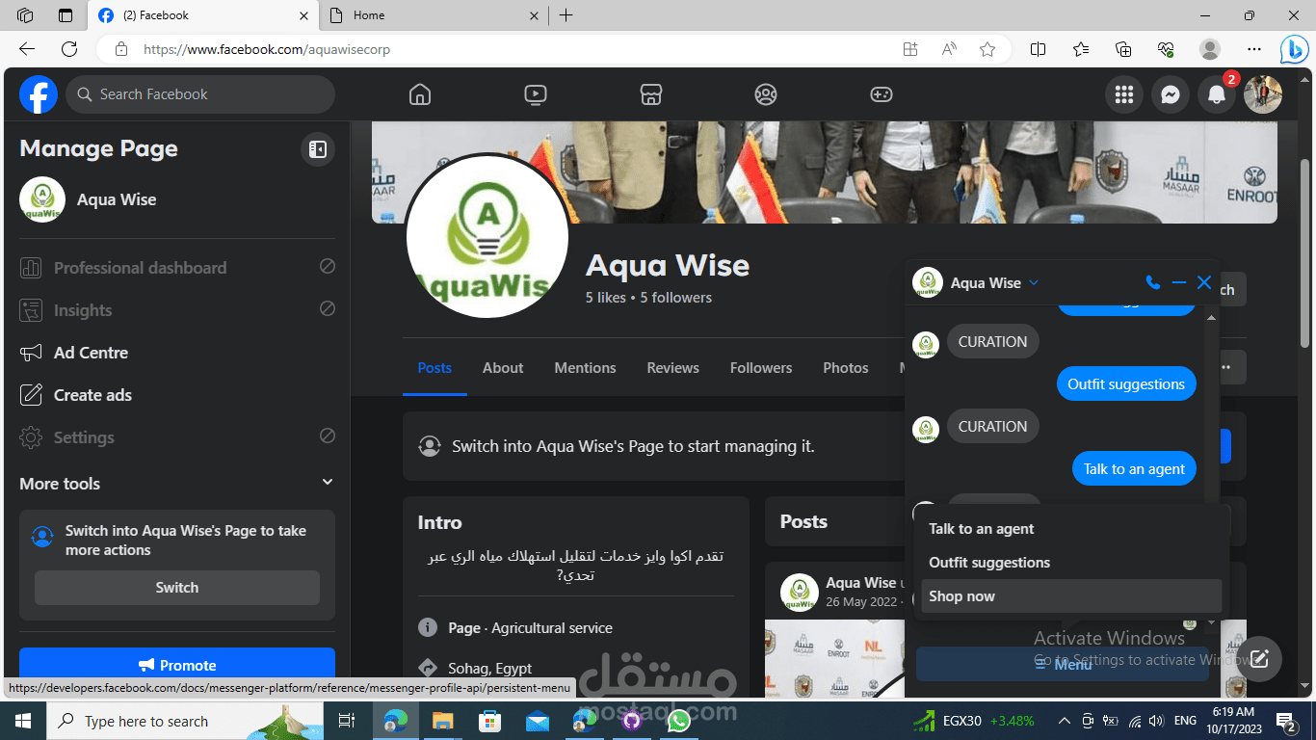Collapse the More tools section
This screenshot has width=1316, height=740.
click(x=328, y=482)
